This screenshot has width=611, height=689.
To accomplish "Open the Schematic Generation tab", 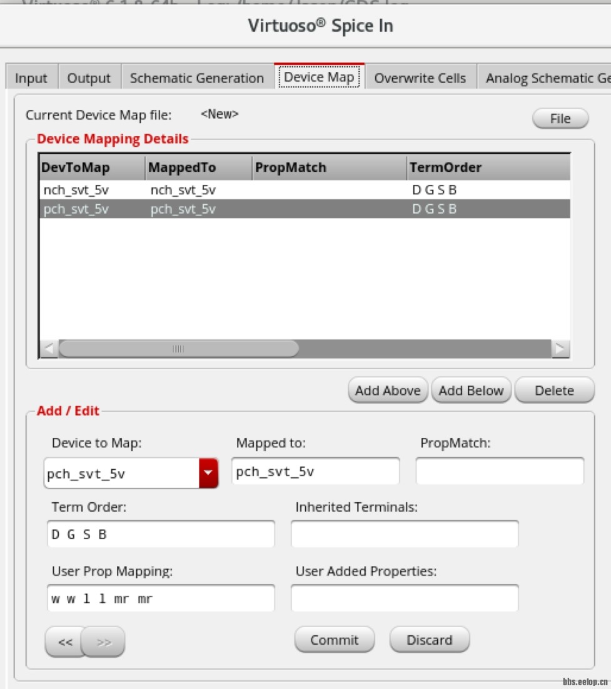I will [197, 78].
